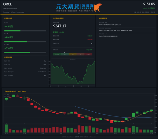This screenshot has height=139, width=158.
Task: Select the ORCL ticker heading
Action: coord(7,4)
